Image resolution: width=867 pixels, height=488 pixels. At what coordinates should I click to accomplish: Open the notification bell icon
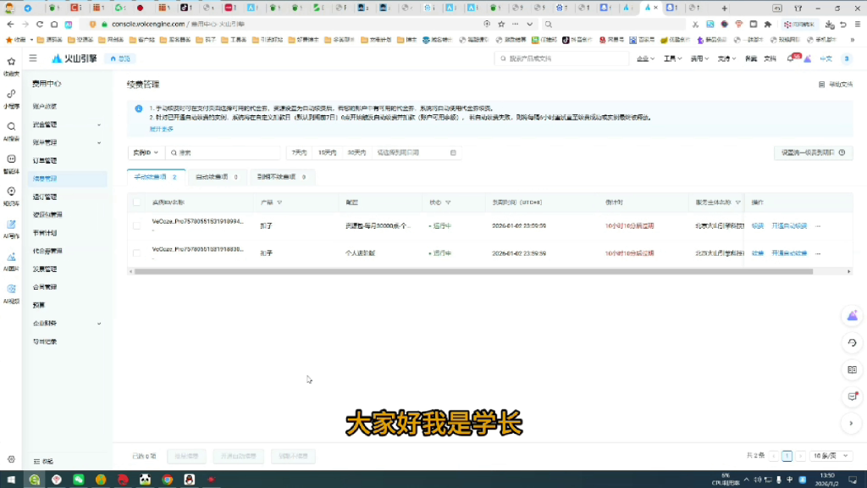pos(790,58)
